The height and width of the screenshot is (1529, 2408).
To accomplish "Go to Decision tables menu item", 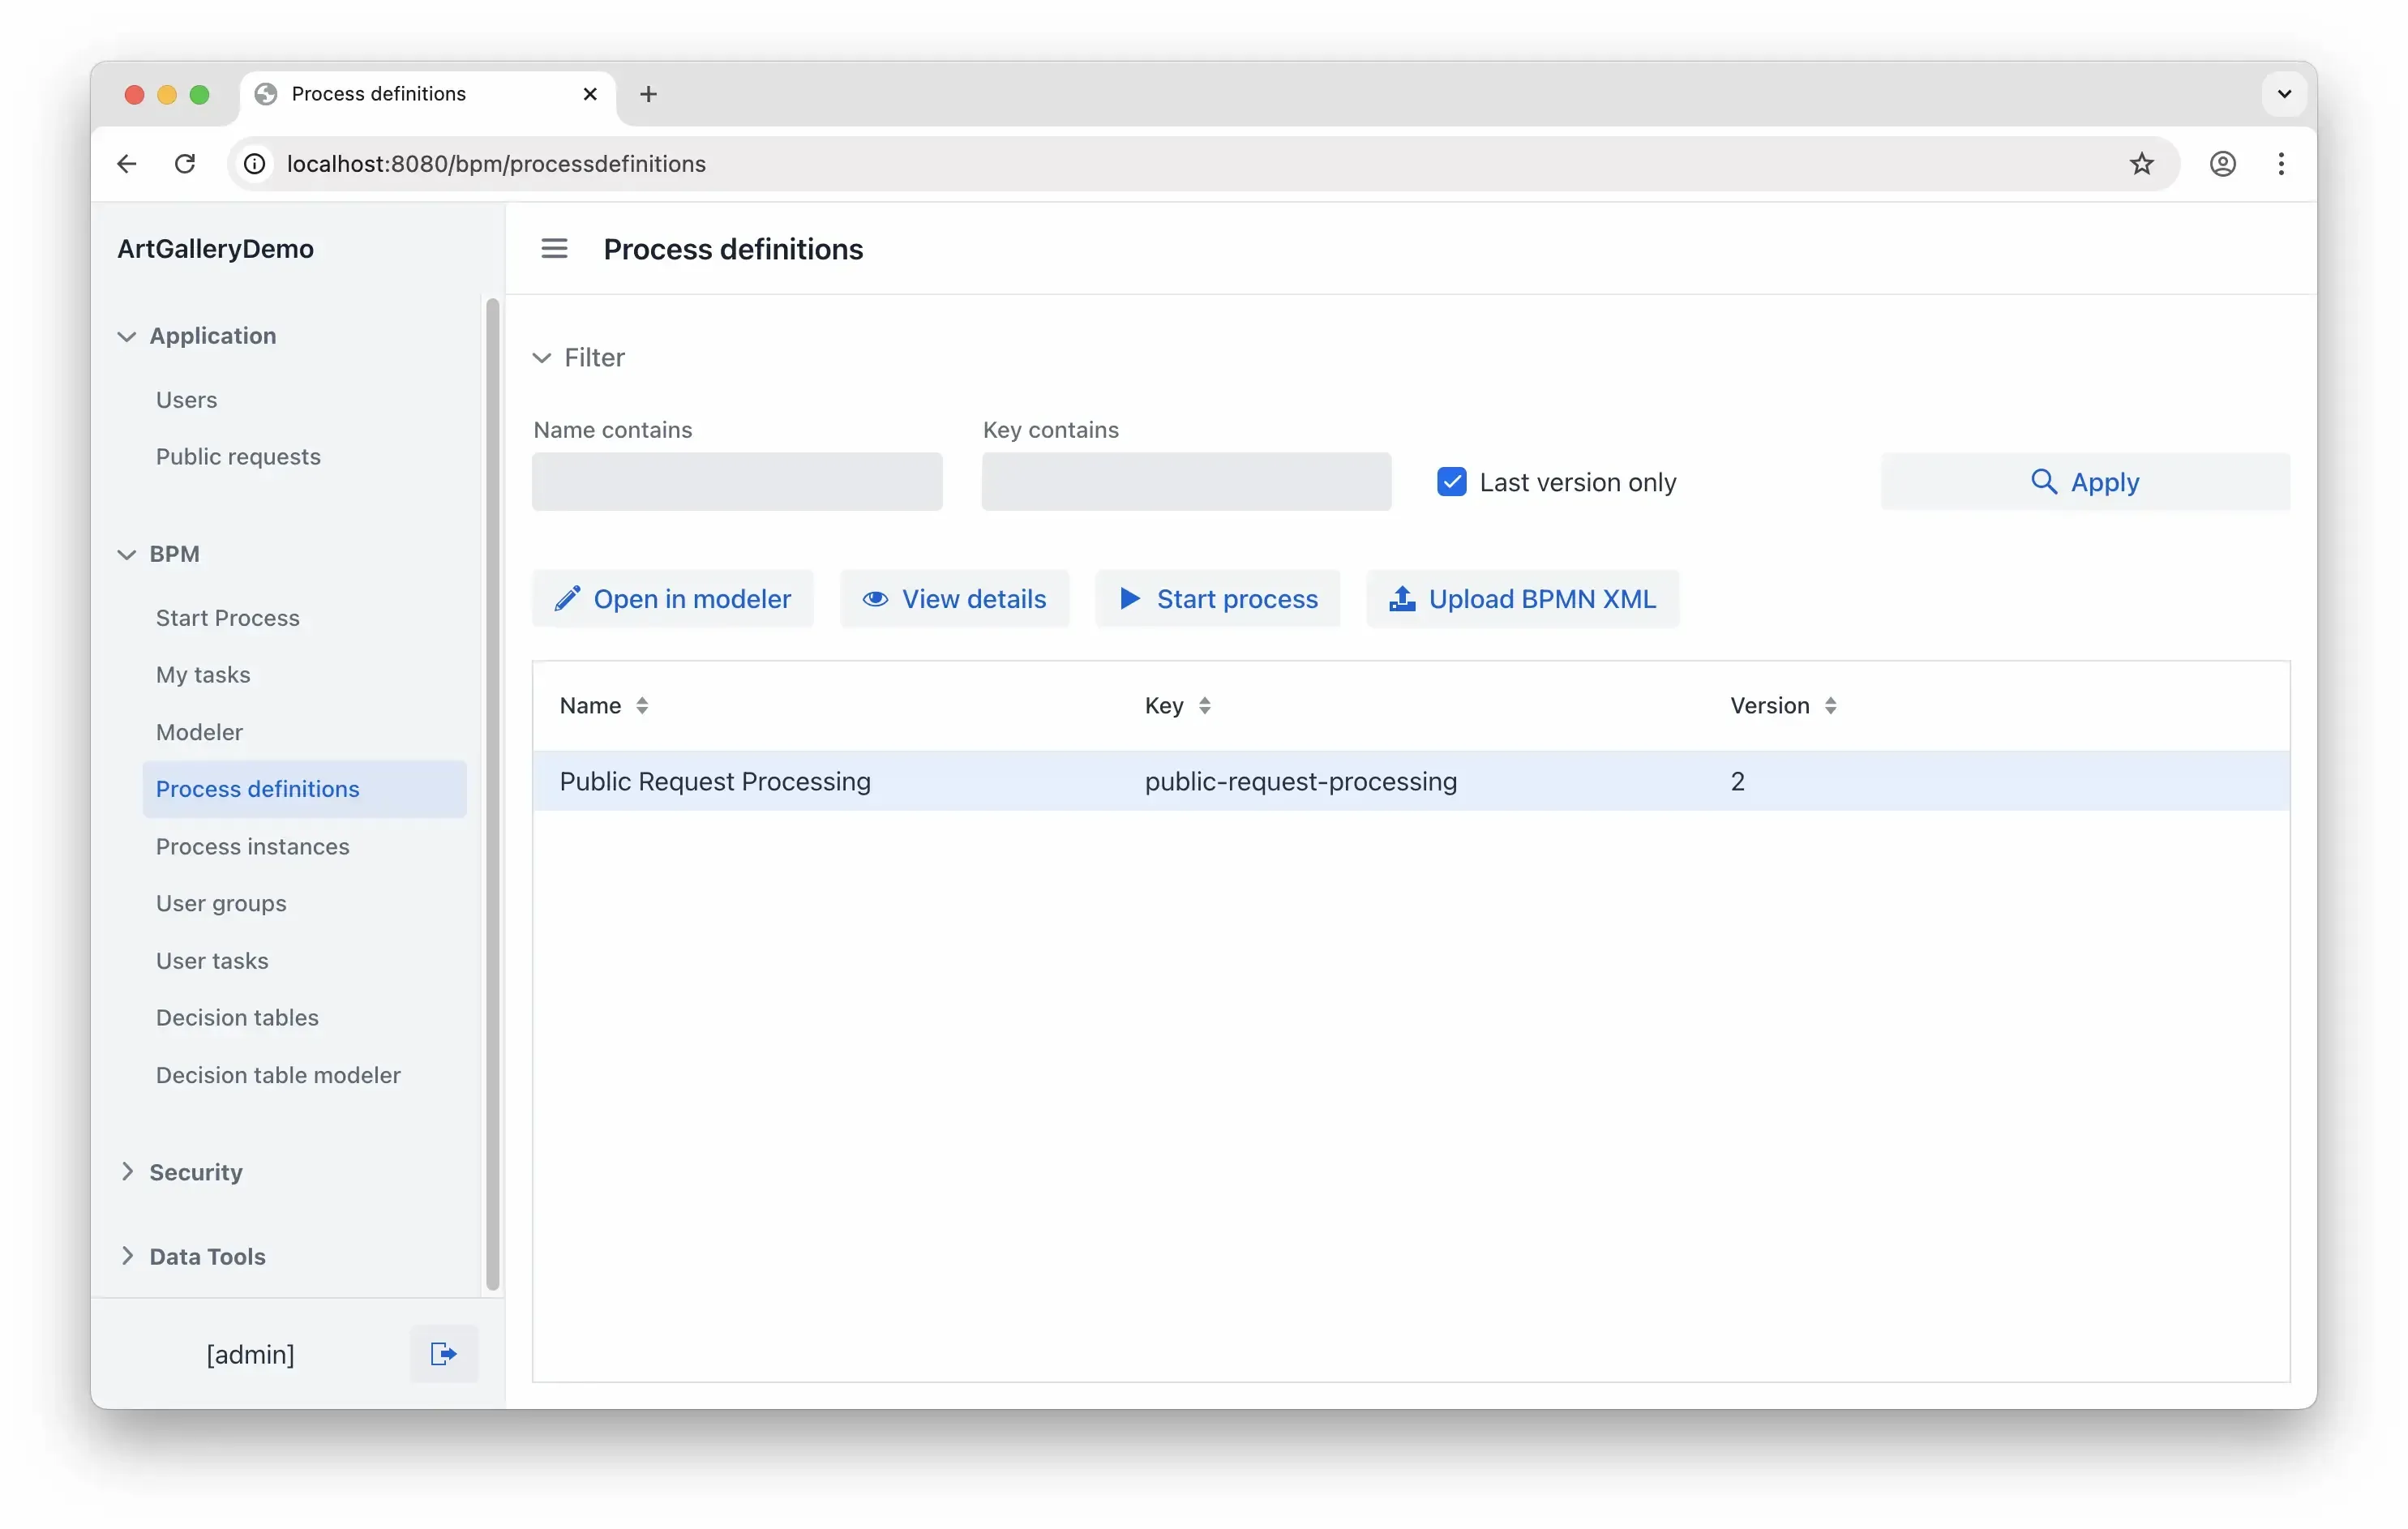I will coord(237,1017).
